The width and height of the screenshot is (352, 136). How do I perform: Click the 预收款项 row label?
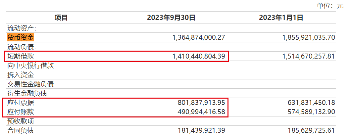21,121
